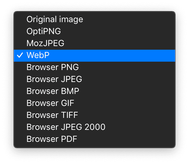This screenshot has height=164, width=189.
Task: Click the last entry, Browser PDF
Action: click(x=52, y=139)
